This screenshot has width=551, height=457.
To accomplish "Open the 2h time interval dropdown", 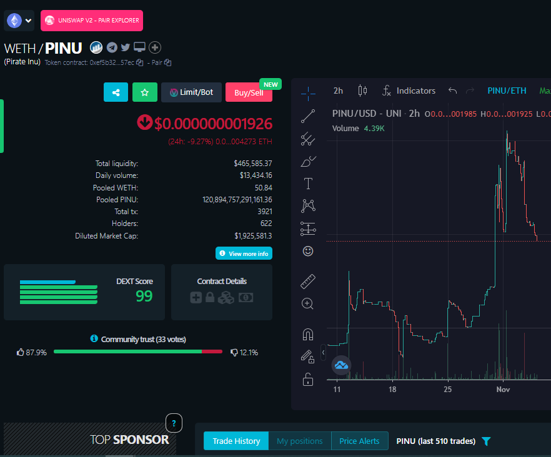I will coord(338,91).
